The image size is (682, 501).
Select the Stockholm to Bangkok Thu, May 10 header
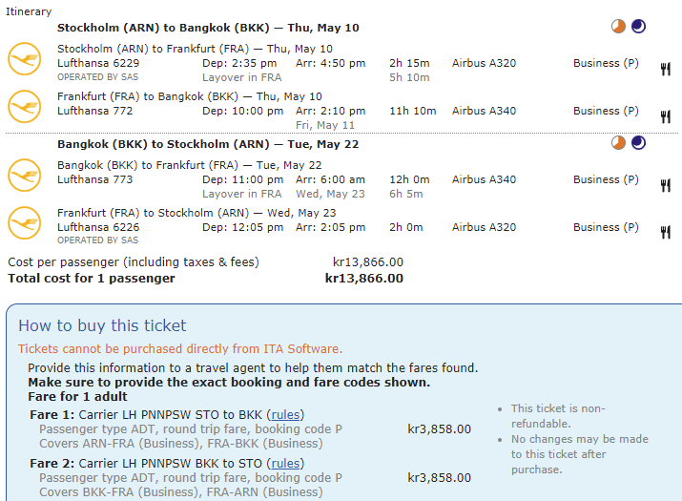click(208, 28)
